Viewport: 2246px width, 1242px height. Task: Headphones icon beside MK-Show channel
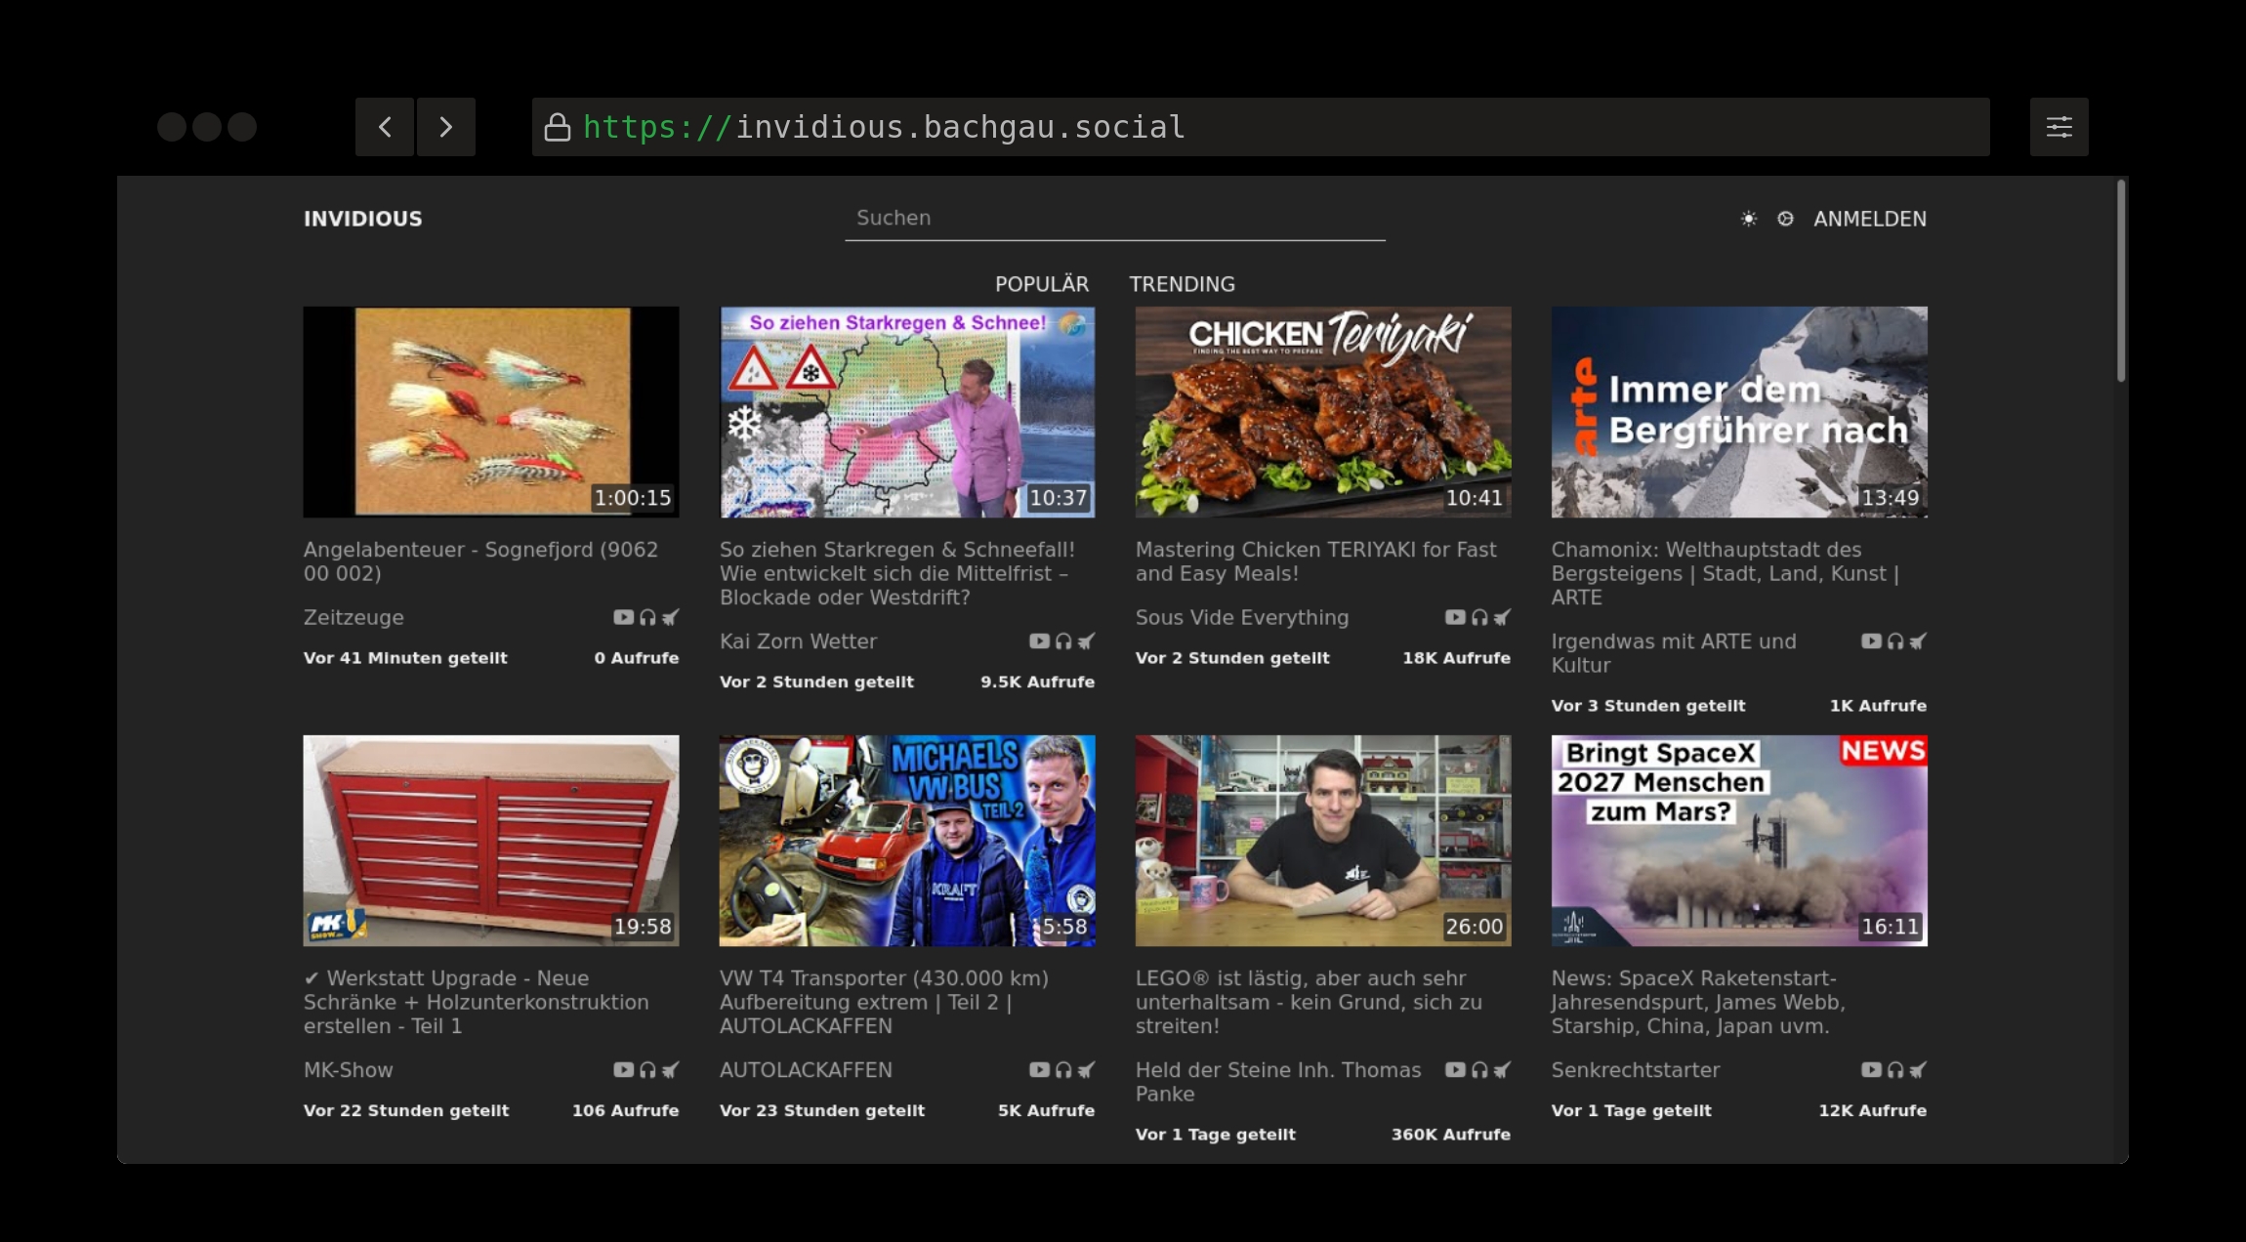(x=647, y=1070)
